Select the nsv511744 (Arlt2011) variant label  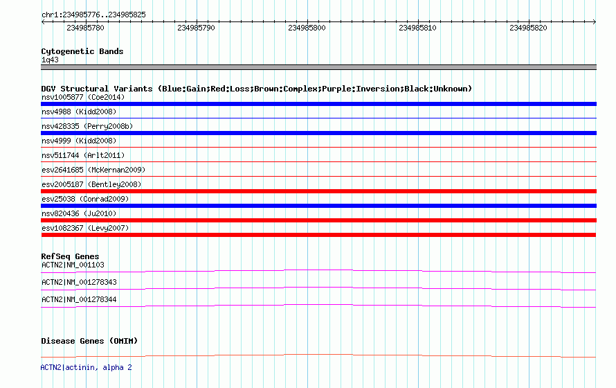coord(83,155)
